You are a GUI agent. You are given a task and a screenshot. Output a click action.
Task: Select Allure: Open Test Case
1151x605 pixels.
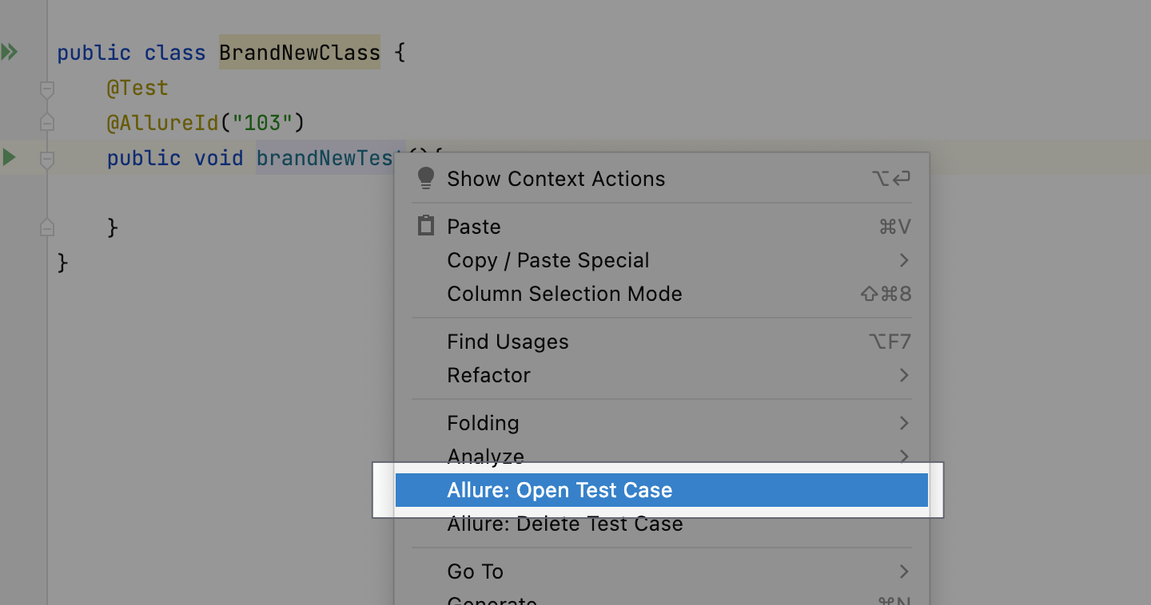560,489
